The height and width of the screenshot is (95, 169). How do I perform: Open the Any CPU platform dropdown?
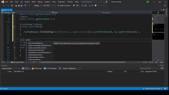(x=50, y=6)
